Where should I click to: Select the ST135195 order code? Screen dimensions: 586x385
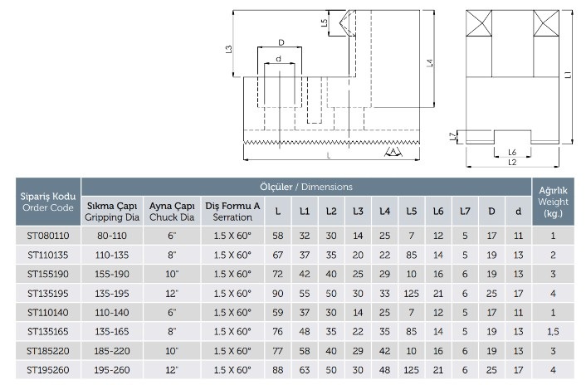pos(48,294)
